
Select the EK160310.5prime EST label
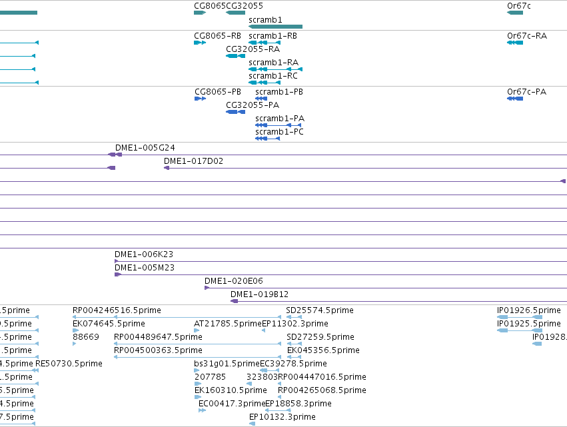click(231, 390)
